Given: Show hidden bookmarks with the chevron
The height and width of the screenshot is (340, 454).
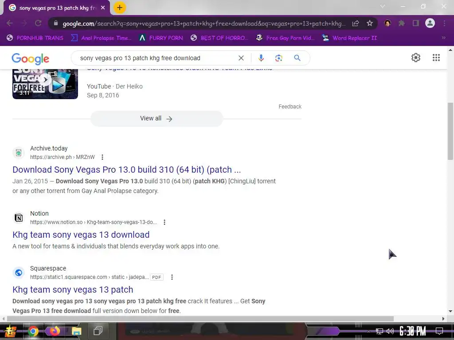Looking at the screenshot, I should 443,38.
